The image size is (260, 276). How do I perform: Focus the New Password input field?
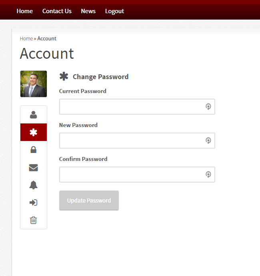(x=132, y=141)
